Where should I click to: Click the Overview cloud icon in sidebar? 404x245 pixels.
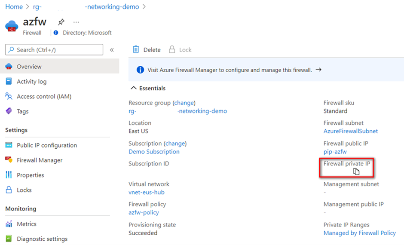pyautogui.click(x=9, y=67)
